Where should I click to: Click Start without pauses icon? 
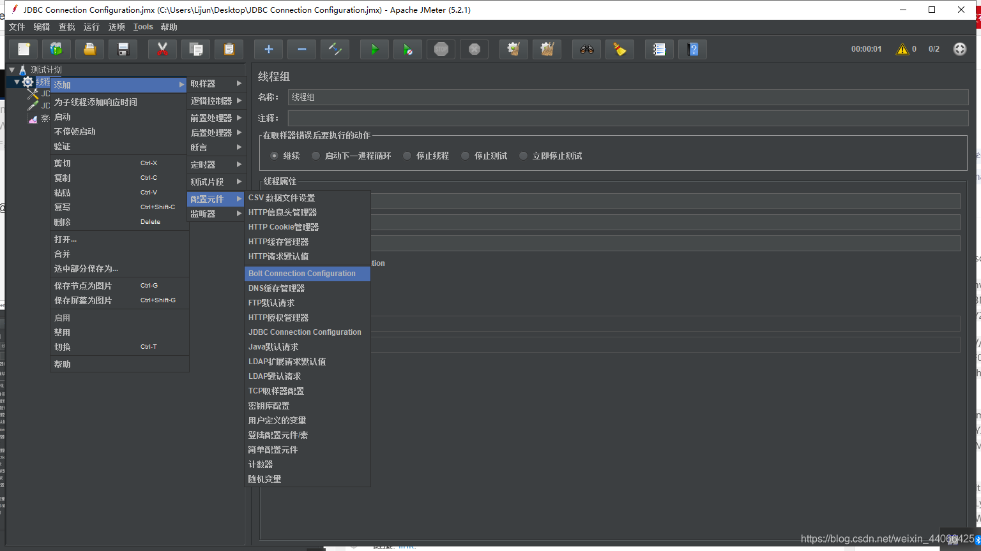(x=407, y=49)
